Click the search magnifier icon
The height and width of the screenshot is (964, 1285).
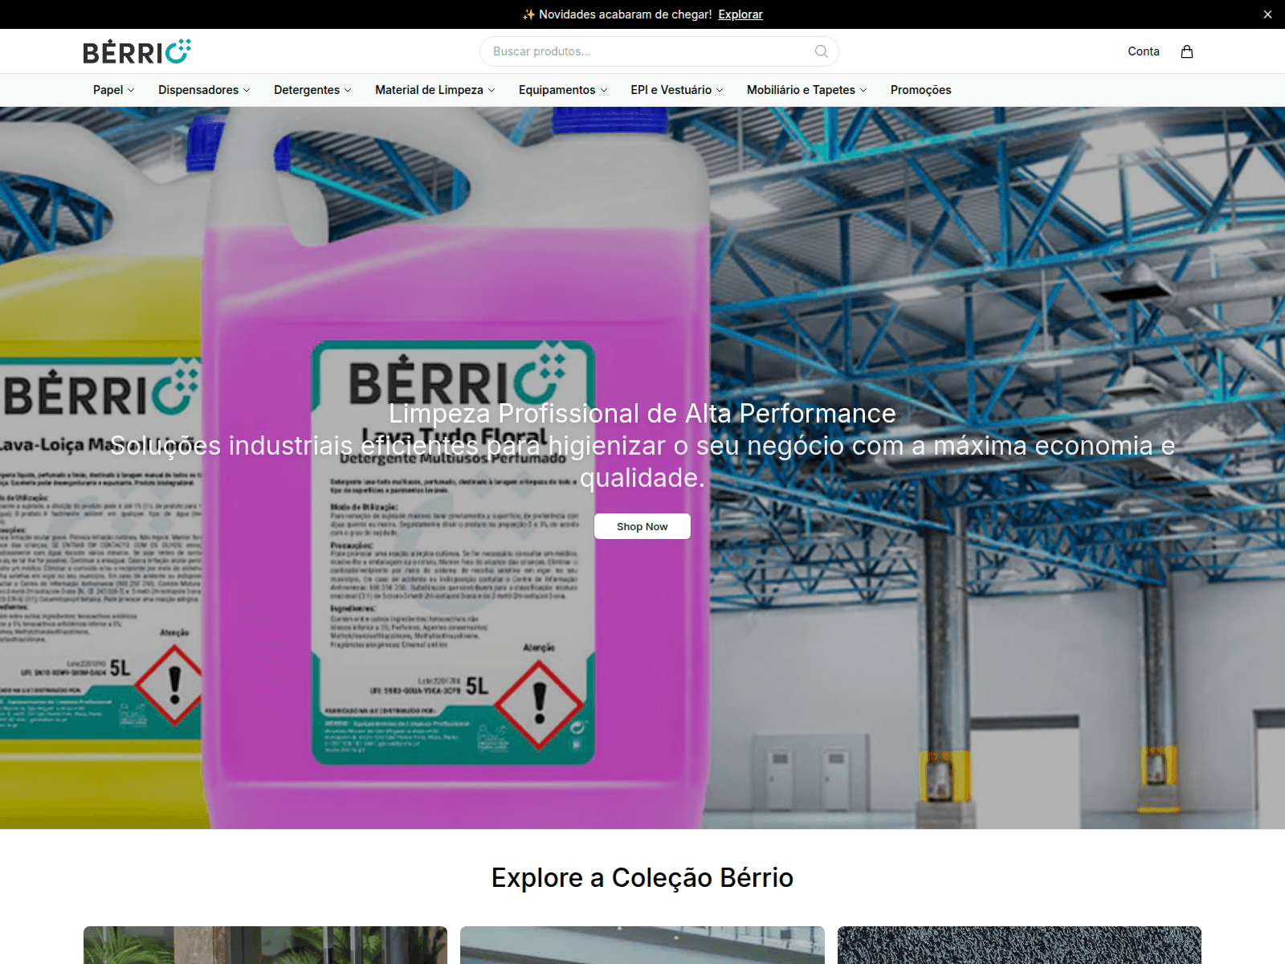tap(821, 51)
